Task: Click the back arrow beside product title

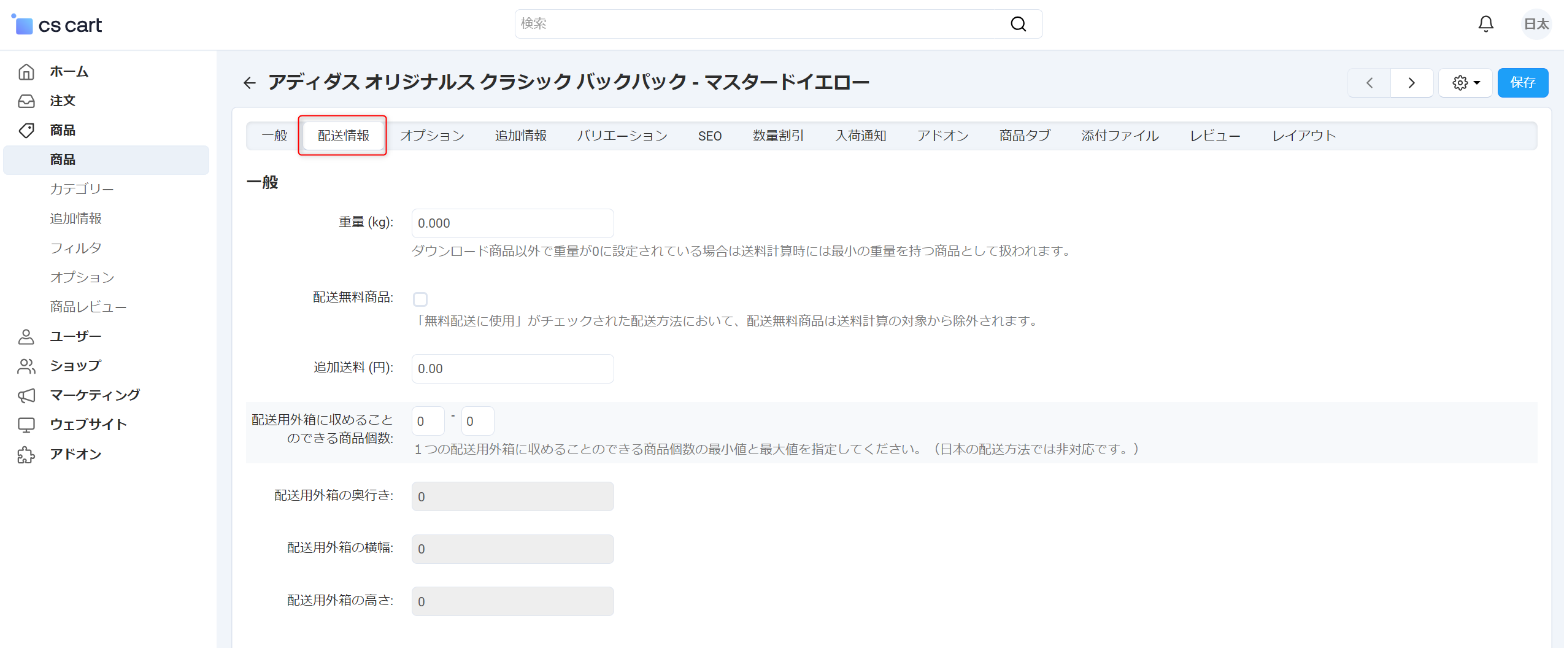Action: coord(250,83)
